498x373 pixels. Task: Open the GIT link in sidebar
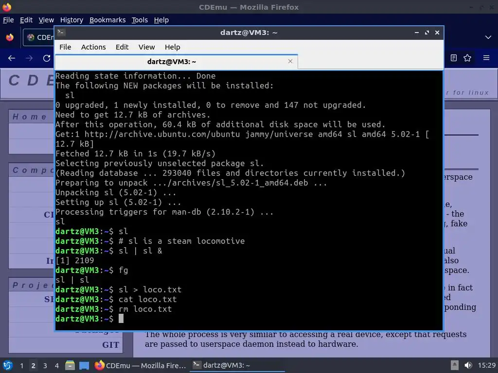point(110,345)
